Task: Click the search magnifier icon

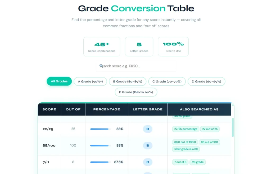Action: [x=101, y=66]
